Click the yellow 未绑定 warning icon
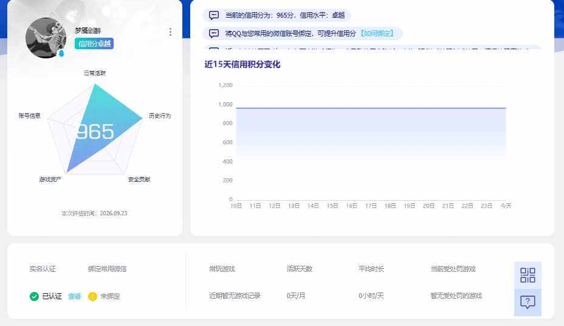This screenshot has width=564, height=326. click(92, 296)
